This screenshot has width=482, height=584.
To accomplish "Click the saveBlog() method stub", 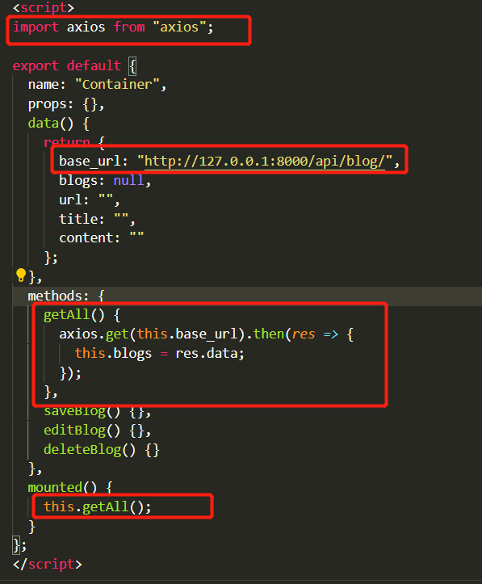I will click(x=97, y=411).
